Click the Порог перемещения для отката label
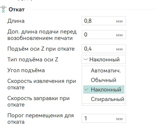This screenshot has height=128, width=156. (41, 119)
